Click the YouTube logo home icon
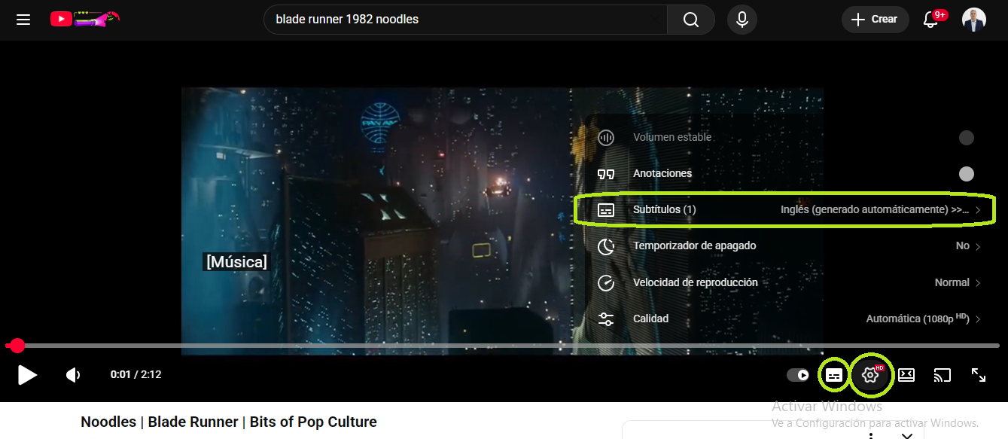Image resolution: width=1008 pixels, height=439 pixels. (62, 20)
